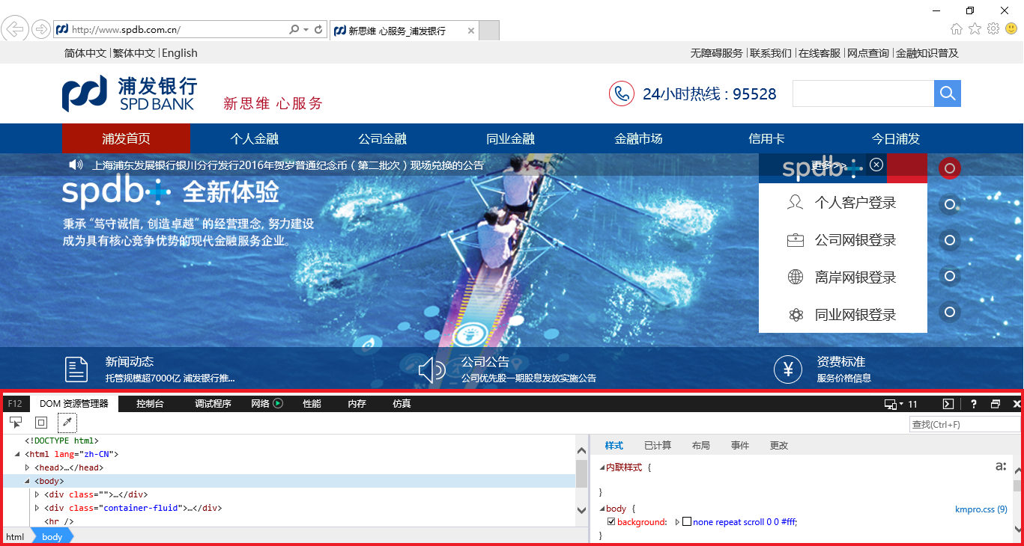Viewport: 1024px width, 546px height.
Task: Open the kmpro.css (9) source link
Action: click(981, 509)
